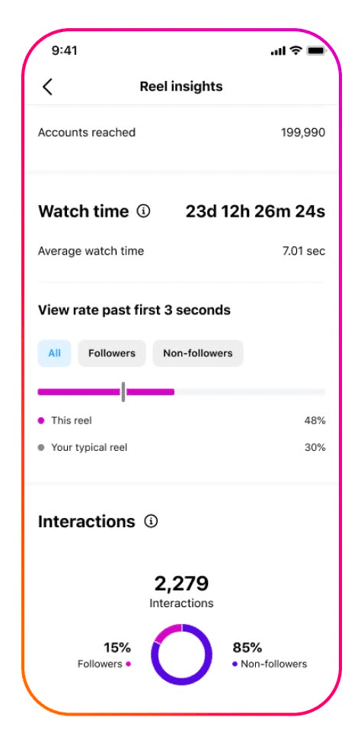This screenshot has width=361, height=730.
Task: Select the All filter chip
Action: pyautogui.click(x=54, y=353)
